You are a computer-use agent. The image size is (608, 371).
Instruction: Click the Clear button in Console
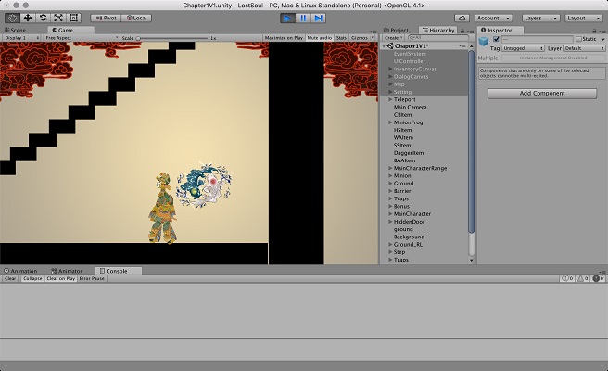pos(10,278)
